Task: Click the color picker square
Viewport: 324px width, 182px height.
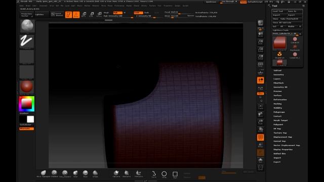Action: pos(27,104)
